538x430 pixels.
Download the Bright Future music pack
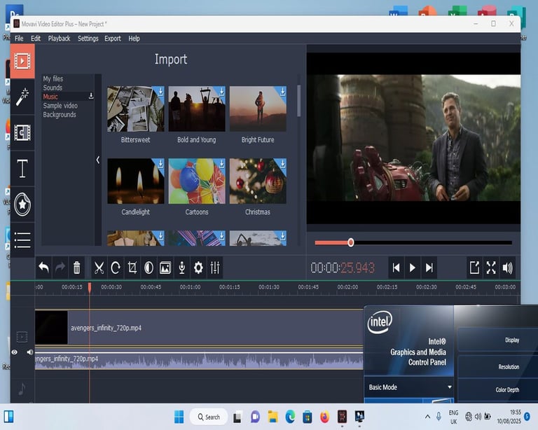pos(282,91)
